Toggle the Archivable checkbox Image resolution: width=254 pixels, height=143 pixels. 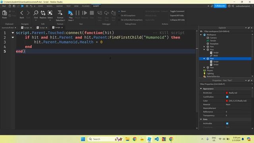tap(227, 124)
